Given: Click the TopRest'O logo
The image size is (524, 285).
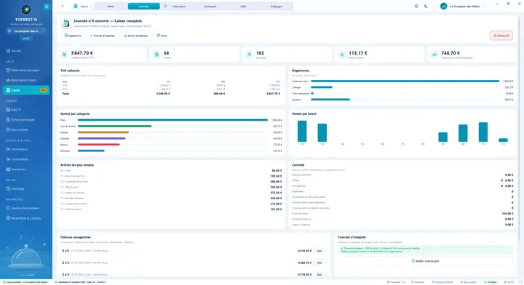Looking at the screenshot, I should pos(26,9).
